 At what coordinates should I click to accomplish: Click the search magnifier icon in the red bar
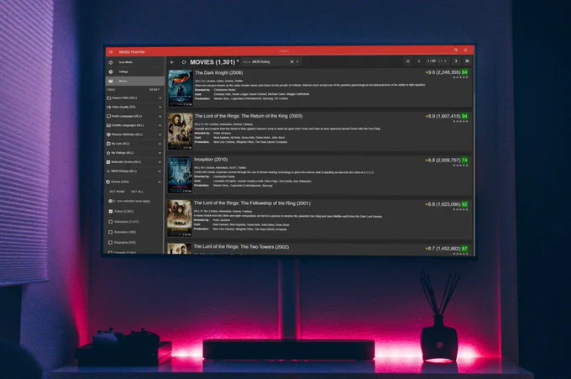pyautogui.click(x=456, y=50)
